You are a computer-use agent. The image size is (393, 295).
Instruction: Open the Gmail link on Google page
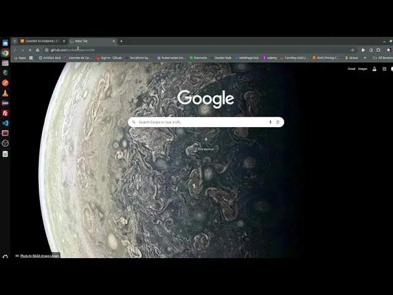tap(351, 69)
